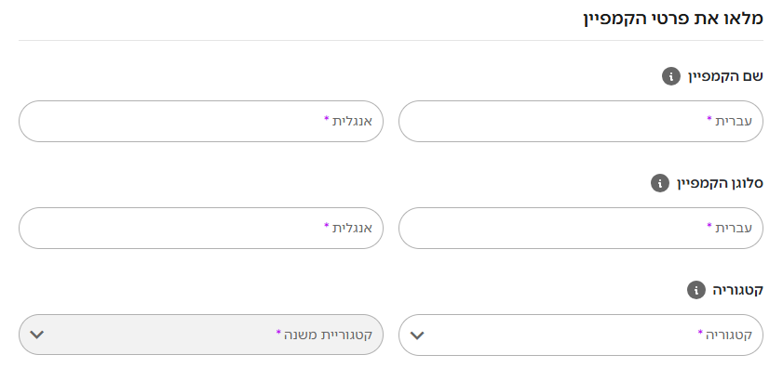Click the divider line under the page heading

[x=391, y=40]
